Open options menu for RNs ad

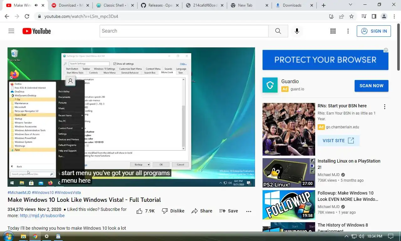(385, 107)
